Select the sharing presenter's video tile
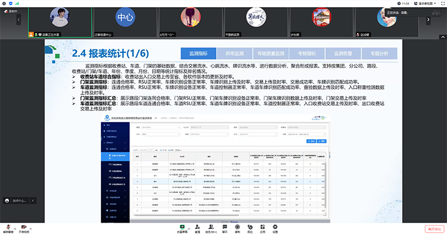The image size is (447, 235). point(60,22)
